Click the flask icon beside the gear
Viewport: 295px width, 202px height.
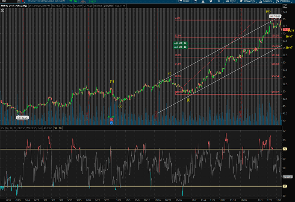203,1
